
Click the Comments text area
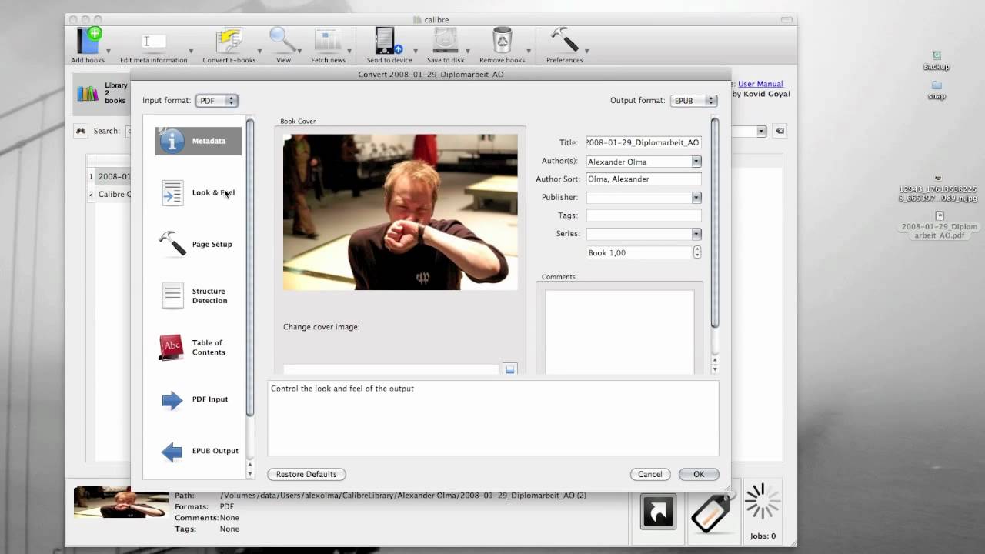[x=619, y=332]
